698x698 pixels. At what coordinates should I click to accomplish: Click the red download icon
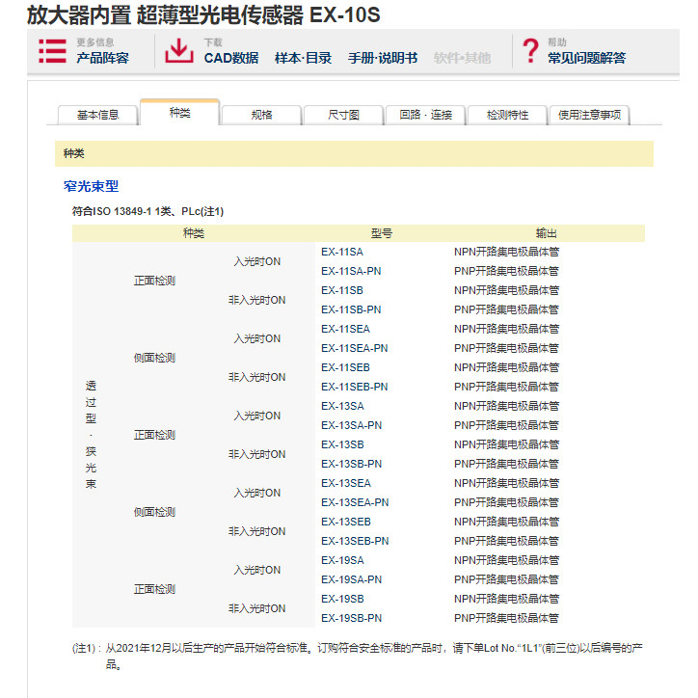[x=179, y=51]
